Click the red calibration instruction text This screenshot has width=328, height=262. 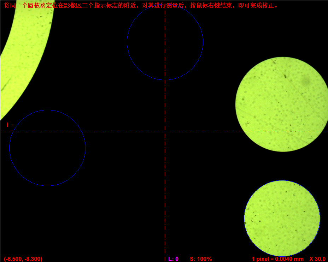click(141, 5)
